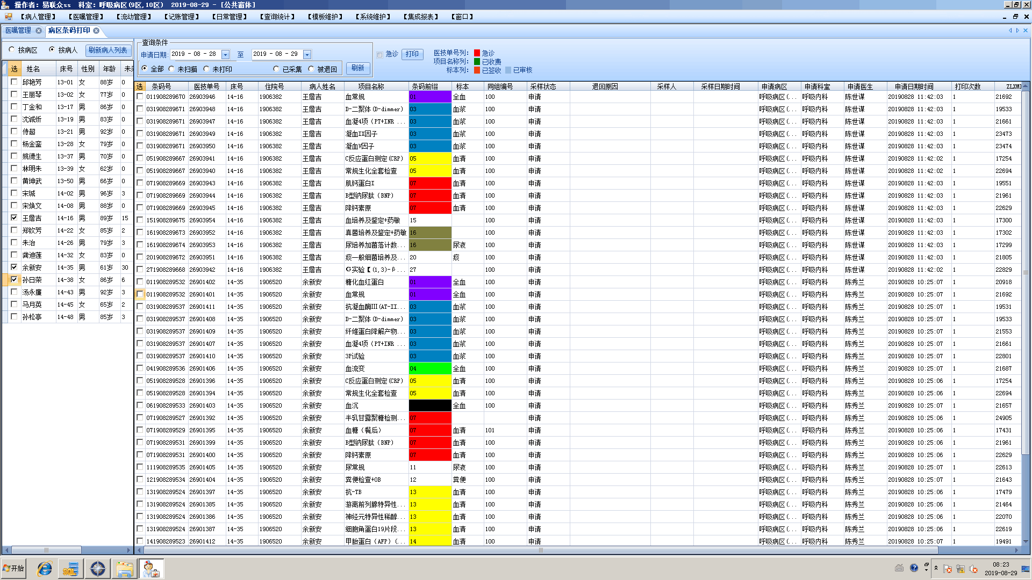Image resolution: width=1032 pixels, height=580 pixels.
Task: Open Internet Explorer from the taskbar
Action: [45, 569]
